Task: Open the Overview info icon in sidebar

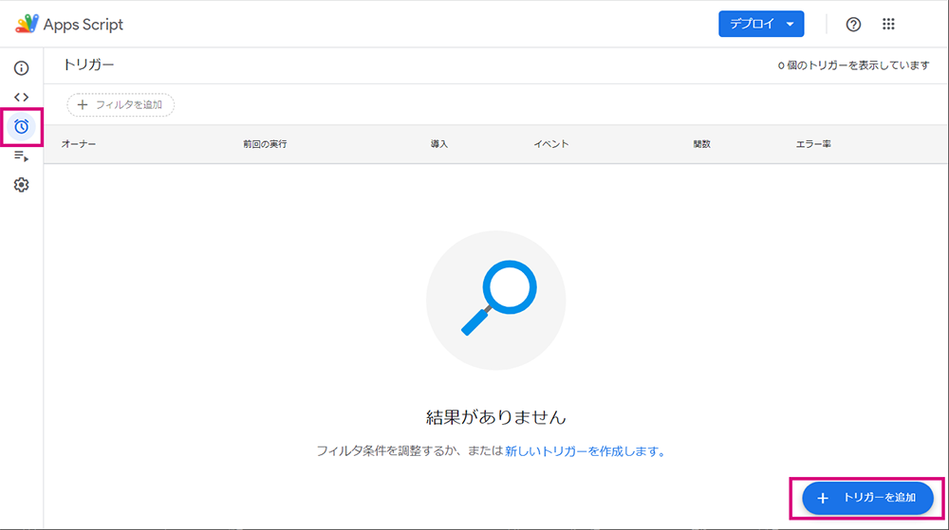Action: pos(21,67)
